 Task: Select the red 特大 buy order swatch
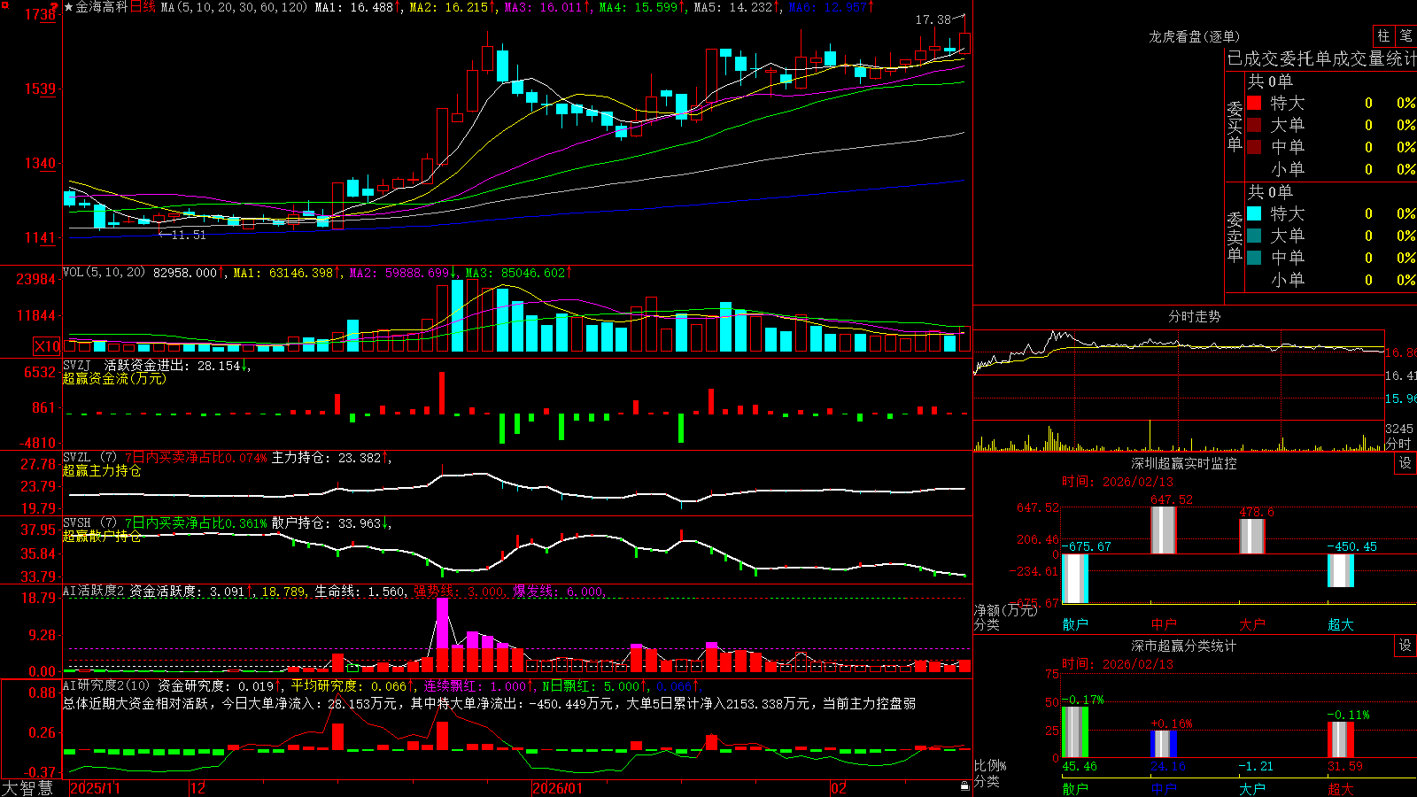(x=1254, y=103)
